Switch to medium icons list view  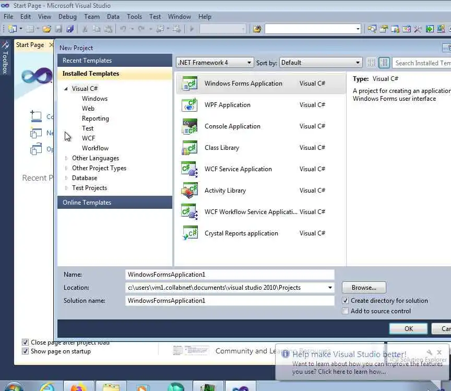[384, 63]
